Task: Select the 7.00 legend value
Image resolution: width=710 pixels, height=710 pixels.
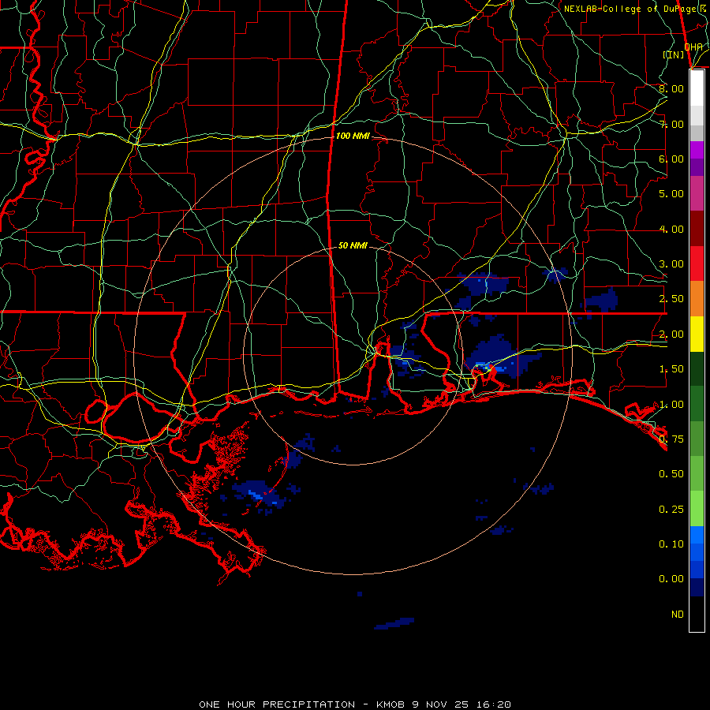Action: [x=671, y=124]
